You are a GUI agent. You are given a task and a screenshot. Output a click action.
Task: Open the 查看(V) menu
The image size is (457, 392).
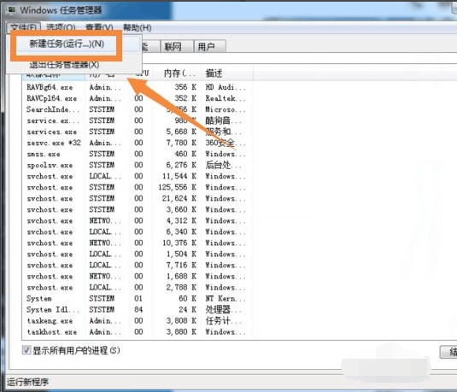point(99,27)
